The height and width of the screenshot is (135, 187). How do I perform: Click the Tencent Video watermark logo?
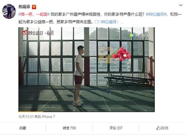pyautogui.click(x=139, y=36)
